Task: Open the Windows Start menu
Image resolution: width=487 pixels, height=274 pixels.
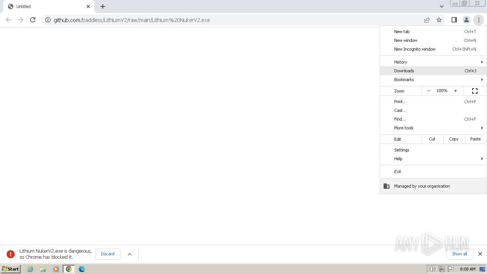Action: pos(11,269)
